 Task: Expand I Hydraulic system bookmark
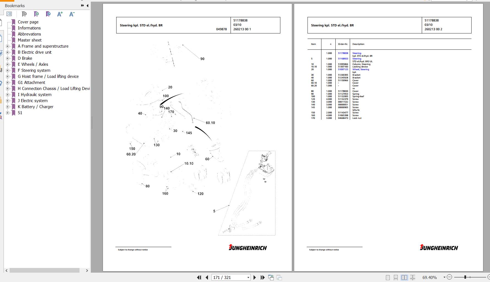pos(7,95)
